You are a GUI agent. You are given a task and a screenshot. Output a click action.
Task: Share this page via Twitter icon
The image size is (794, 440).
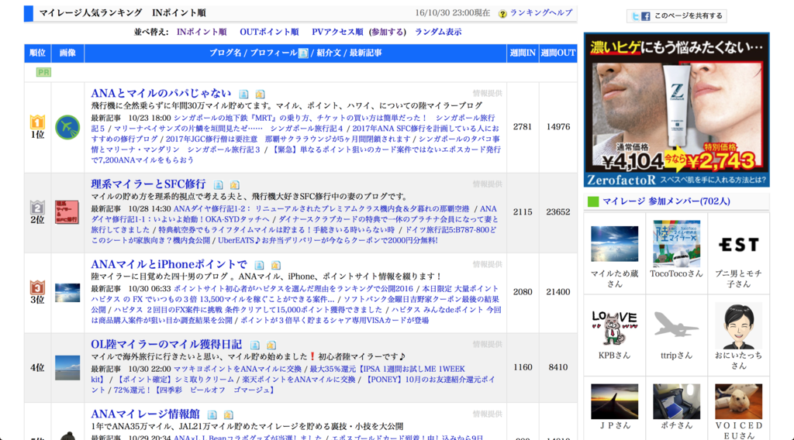click(x=636, y=16)
